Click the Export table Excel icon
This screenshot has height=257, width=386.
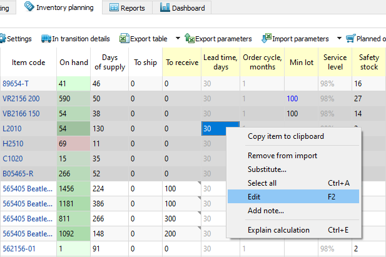pyautogui.click(x=124, y=39)
